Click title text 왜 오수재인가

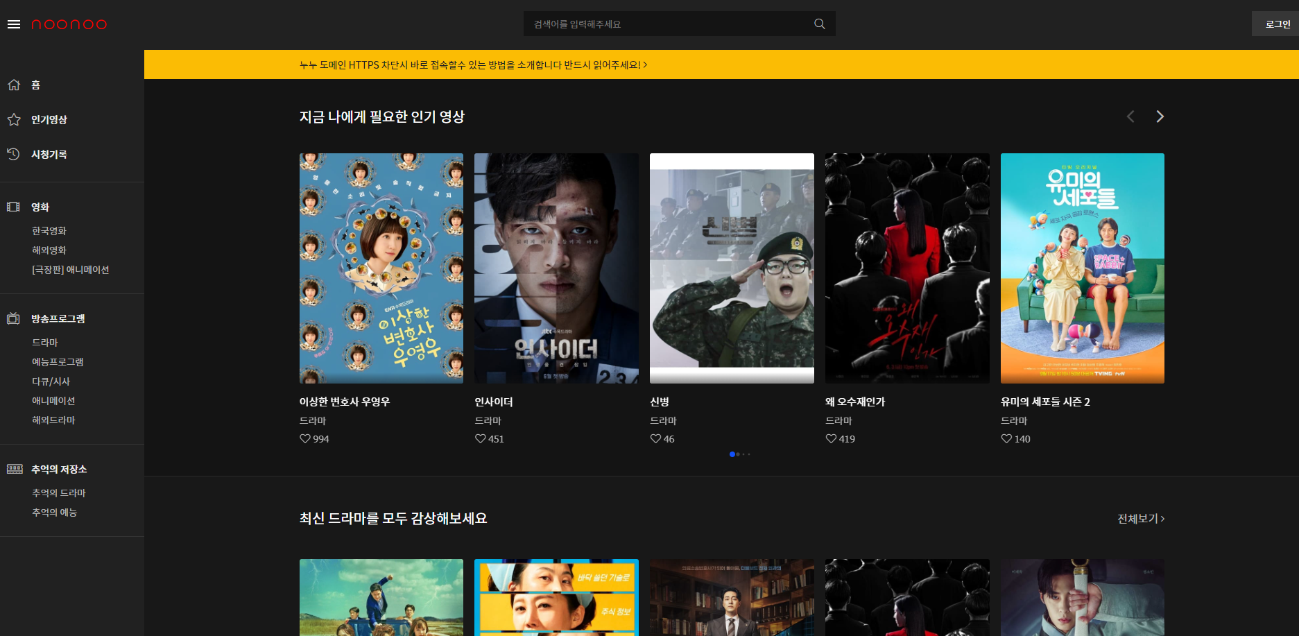click(855, 402)
